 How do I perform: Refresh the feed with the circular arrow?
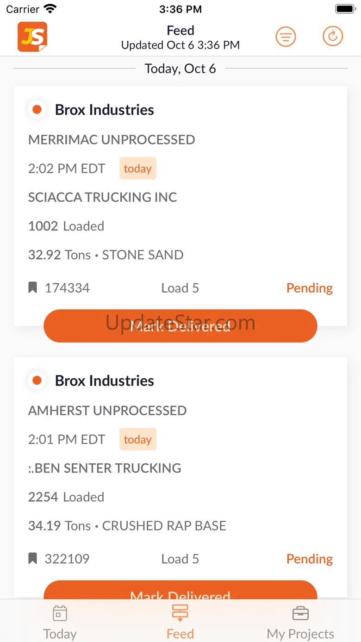pos(333,37)
